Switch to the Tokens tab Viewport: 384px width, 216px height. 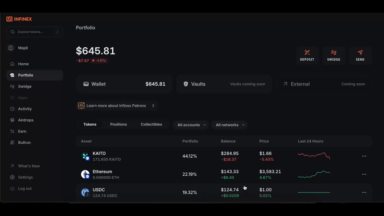click(x=90, y=124)
